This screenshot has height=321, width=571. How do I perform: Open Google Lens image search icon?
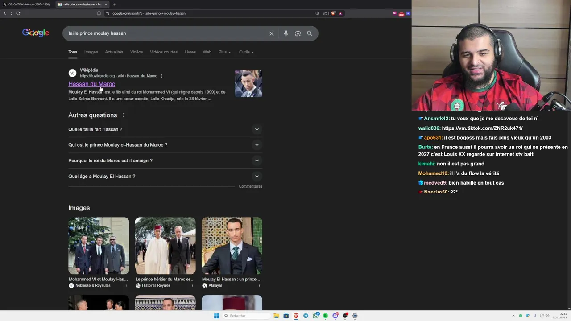tap(298, 33)
